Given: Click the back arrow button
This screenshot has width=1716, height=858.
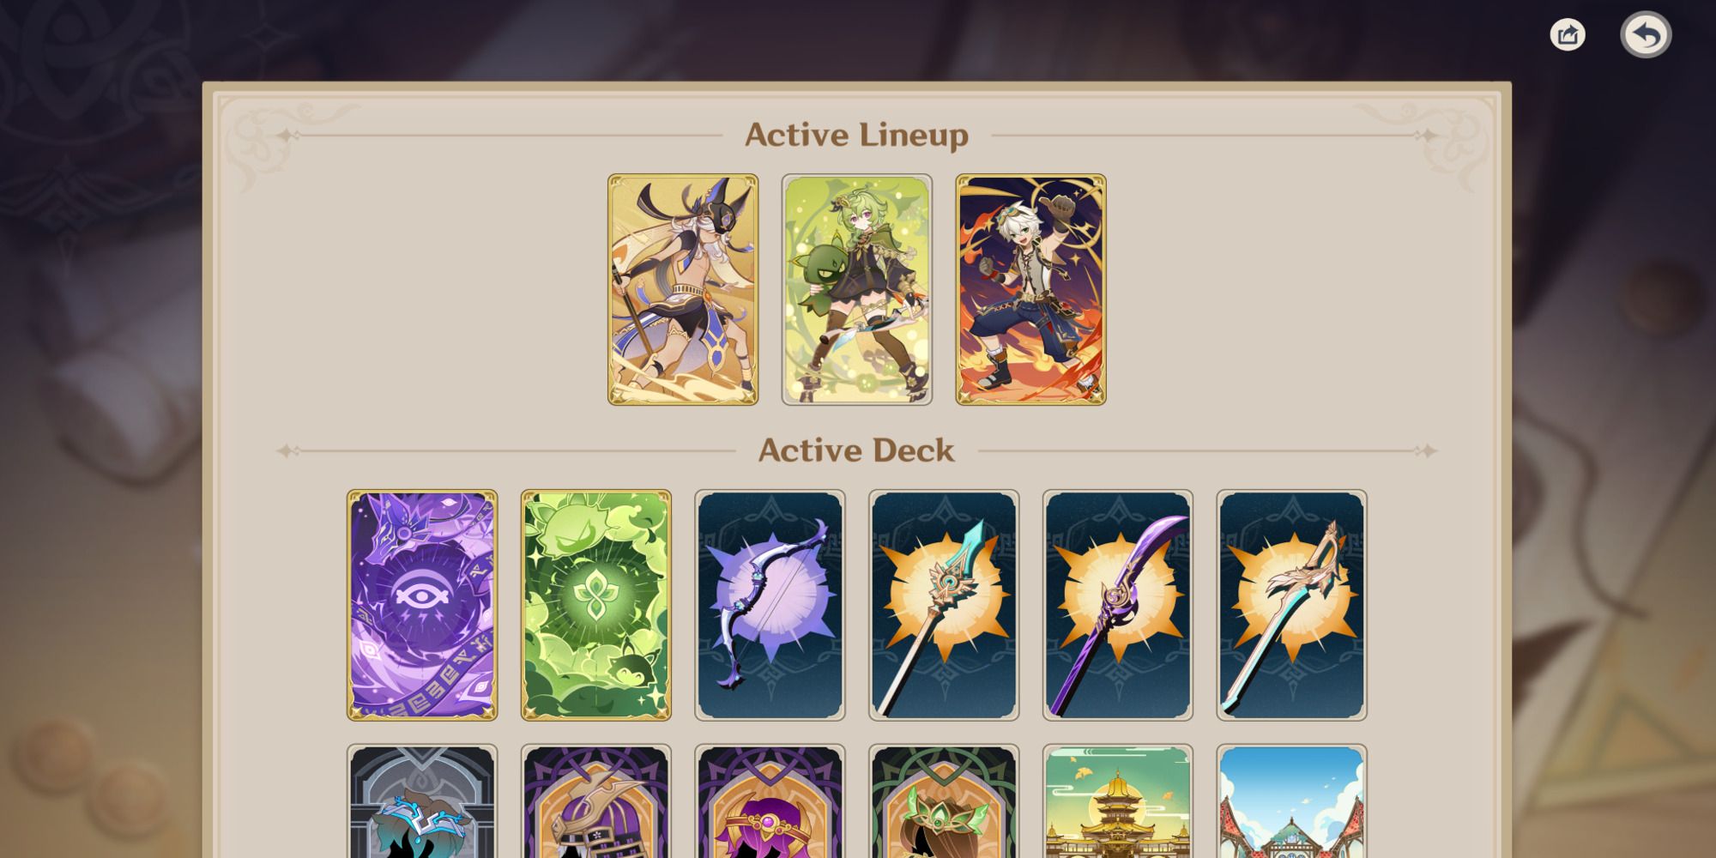Looking at the screenshot, I should (1646, 35).
